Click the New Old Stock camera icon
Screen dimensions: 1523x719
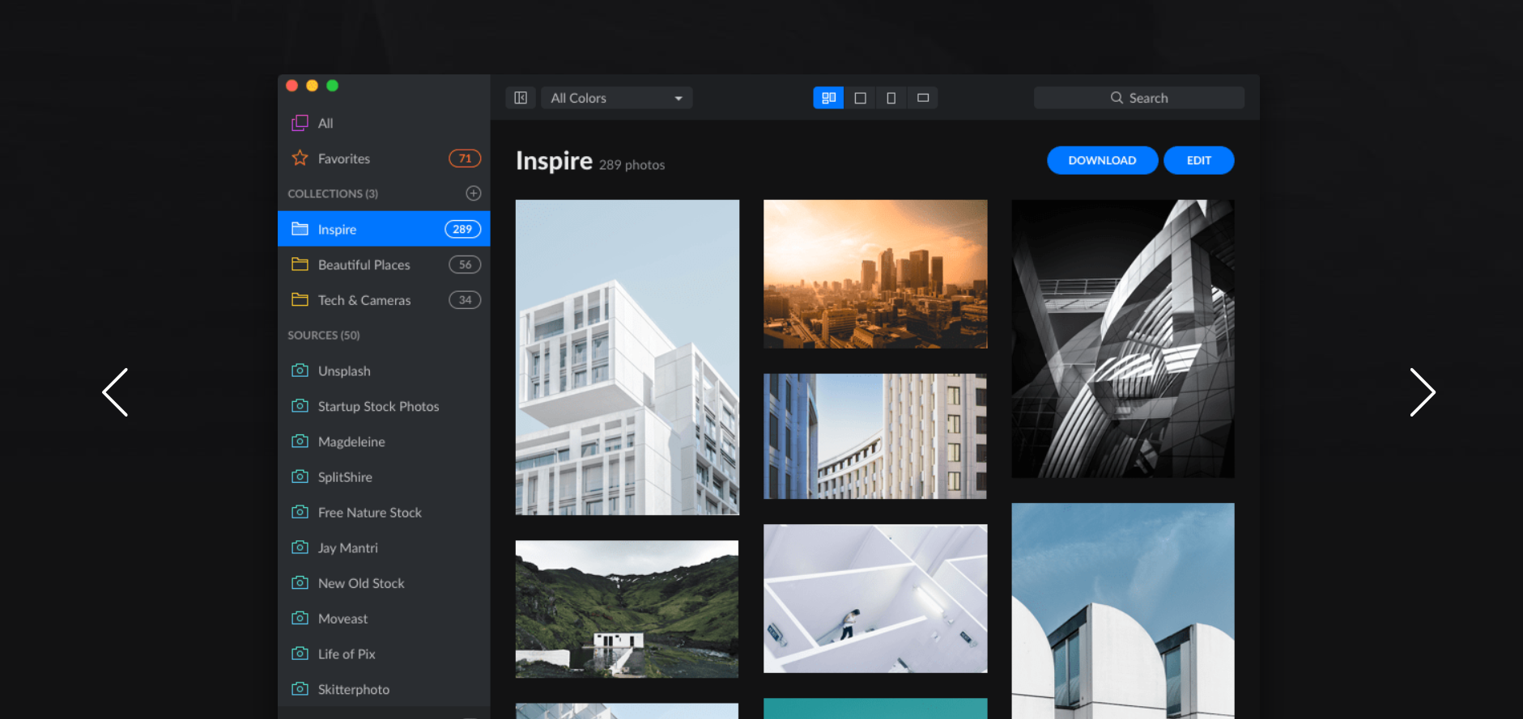[x=300, y=582]
